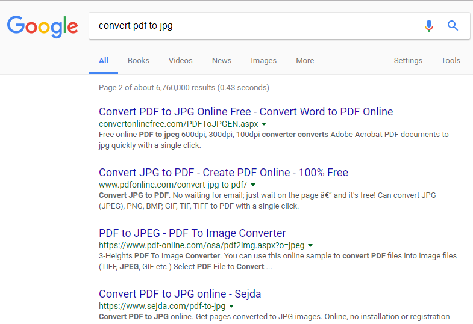Expand dropdown arrow next to convertonlinefree.com URL
The image size is (473, 324).
(264, 124)
